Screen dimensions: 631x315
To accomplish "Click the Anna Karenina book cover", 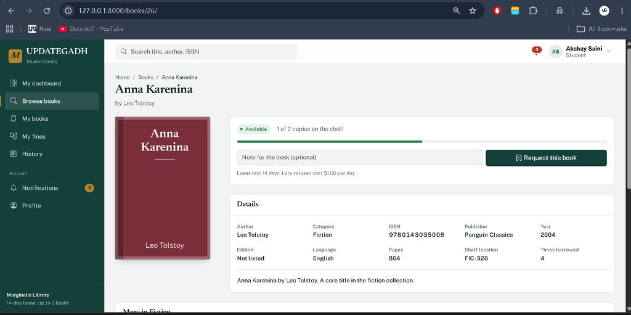I will coord(163,188).
